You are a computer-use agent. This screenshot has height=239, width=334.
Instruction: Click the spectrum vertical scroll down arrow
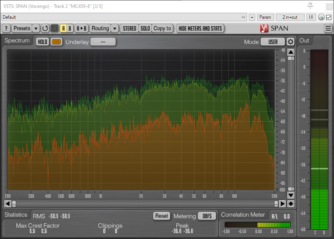291,195
